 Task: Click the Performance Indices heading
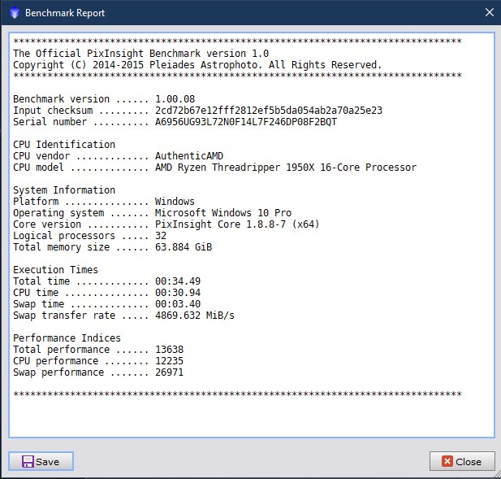(x=67, y=337)
